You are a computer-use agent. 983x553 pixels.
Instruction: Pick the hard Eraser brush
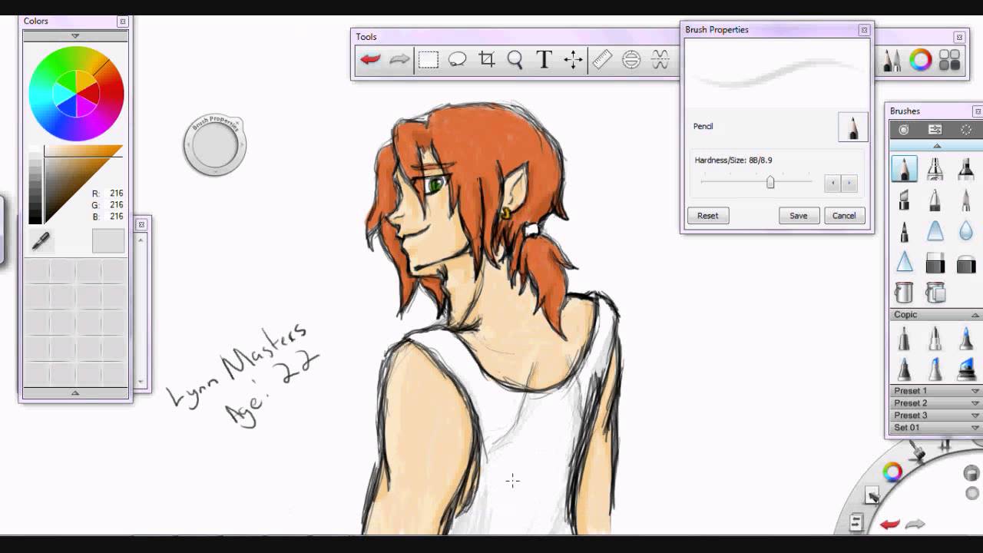click(935, 263)
